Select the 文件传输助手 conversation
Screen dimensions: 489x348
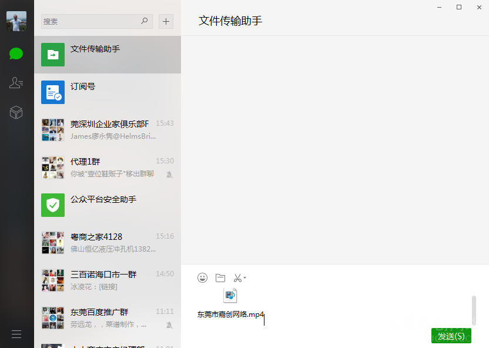point(108,55)
